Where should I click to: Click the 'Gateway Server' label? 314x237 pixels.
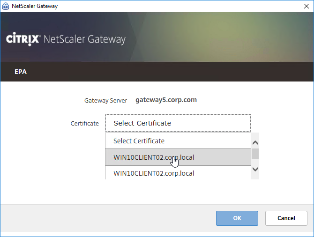(x=105, y=100)
